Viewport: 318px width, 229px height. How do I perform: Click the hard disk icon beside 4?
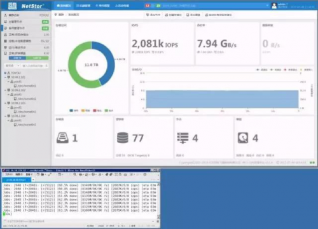coord(243,138)
